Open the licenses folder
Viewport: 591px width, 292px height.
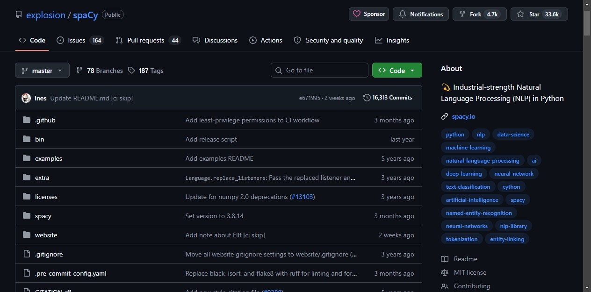(x=46, y=197)
